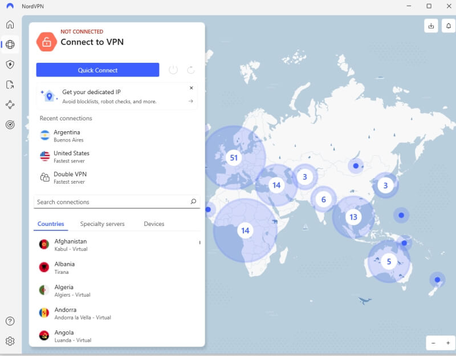Click the downloads icon top right
This screenshot has height=356, width=456.
coord(431,26)
